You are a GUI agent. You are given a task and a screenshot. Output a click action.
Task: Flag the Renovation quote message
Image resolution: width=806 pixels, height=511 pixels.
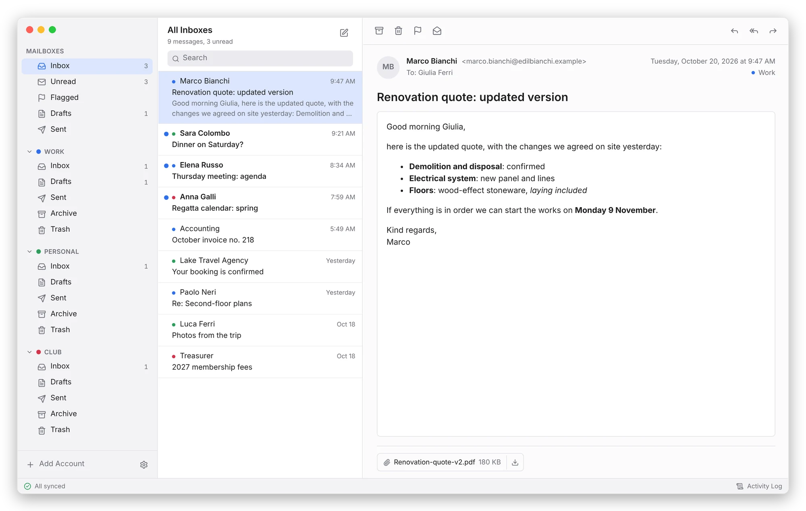(418, 31)
